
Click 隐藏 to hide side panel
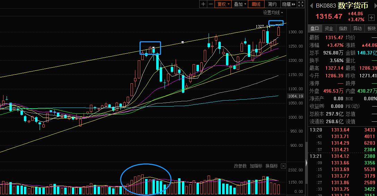(x=288, y=4)
